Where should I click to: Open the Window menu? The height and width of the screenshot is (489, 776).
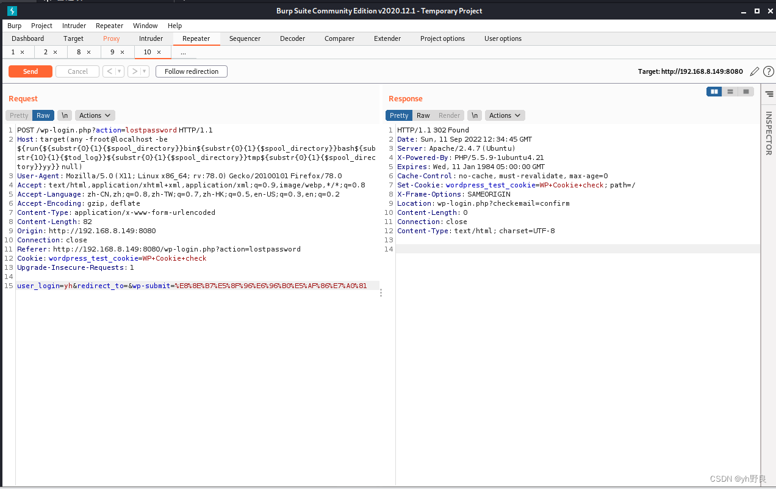click(x=145, y=26)
